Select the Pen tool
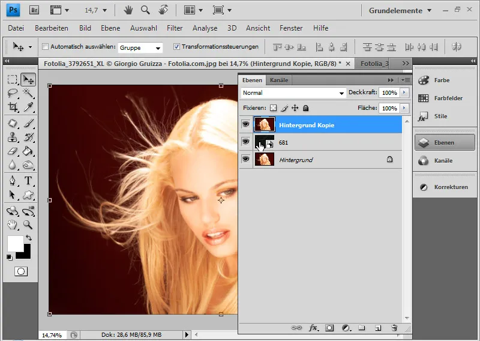This screenshot has height=341, width=480. pos(12,181)
